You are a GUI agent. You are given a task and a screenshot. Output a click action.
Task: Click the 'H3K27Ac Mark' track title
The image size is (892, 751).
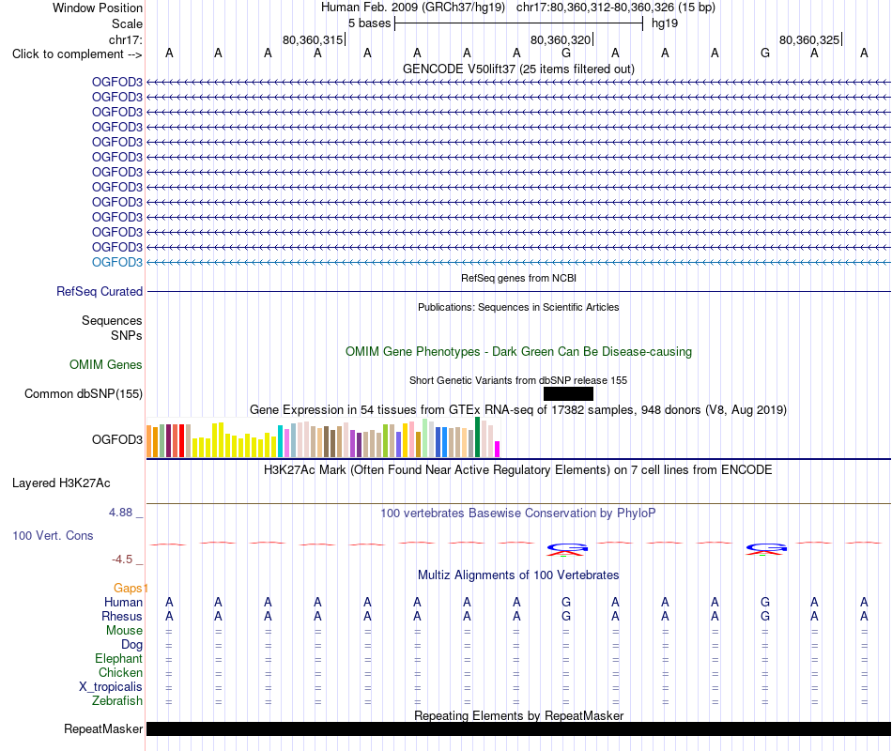pos(518,470)
